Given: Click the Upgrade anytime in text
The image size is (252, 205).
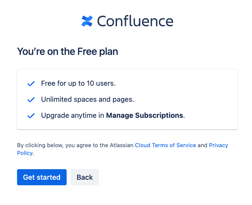Looking at the screenshot, I should tap(73, 116).
